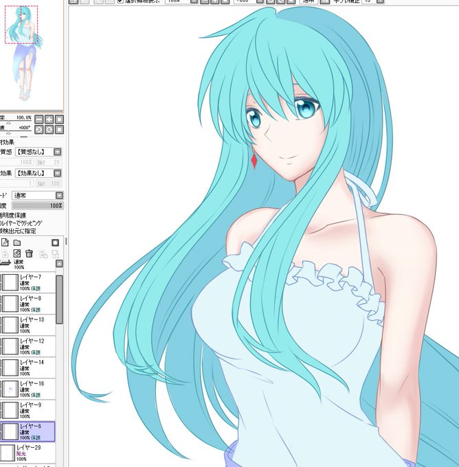Set layer opacity on the 100% bar

[38, 205]
